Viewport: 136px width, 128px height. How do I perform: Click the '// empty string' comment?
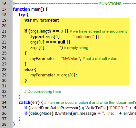[x=76, y=48]
